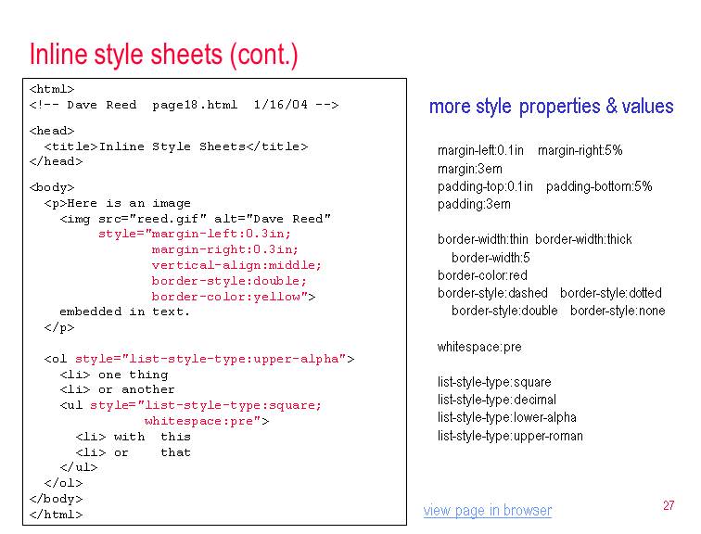Click the '<title>Inline Style Sheets</title>' code line

tap(175, 146)
